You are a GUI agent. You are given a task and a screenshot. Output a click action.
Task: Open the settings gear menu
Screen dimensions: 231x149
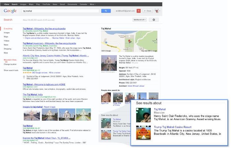point(154,20)
